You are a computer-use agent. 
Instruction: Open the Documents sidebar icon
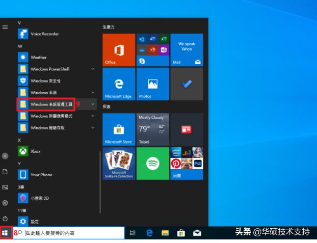(x=5, y=172)
